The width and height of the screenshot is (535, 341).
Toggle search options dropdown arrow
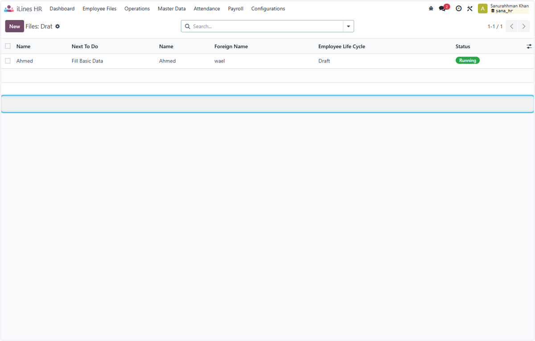(x=349, y=26)
